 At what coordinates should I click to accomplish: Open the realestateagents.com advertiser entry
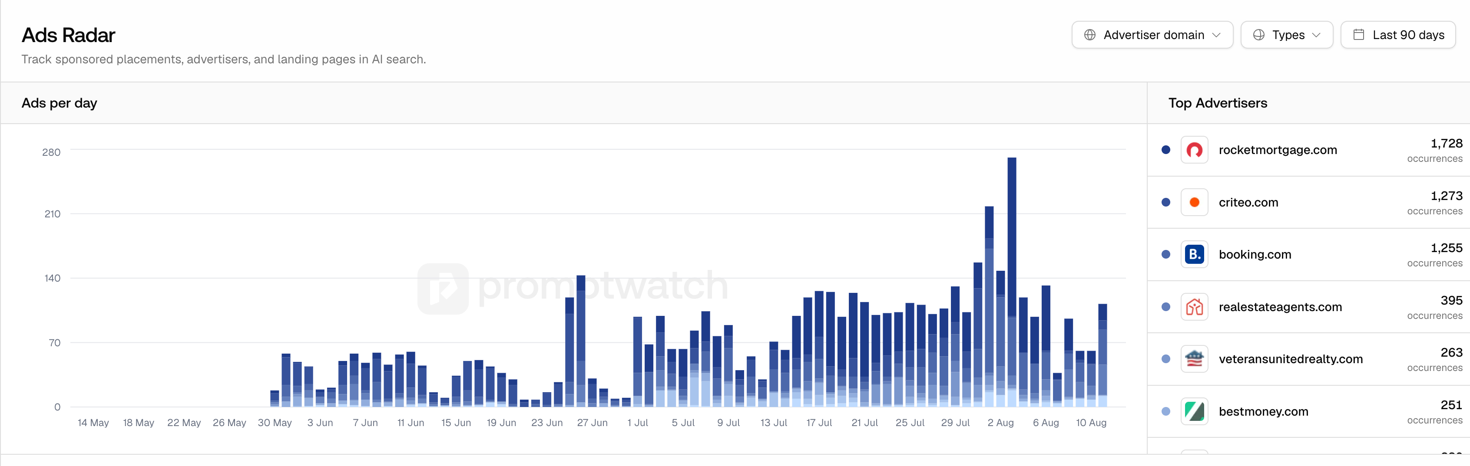pos(1308,307)
